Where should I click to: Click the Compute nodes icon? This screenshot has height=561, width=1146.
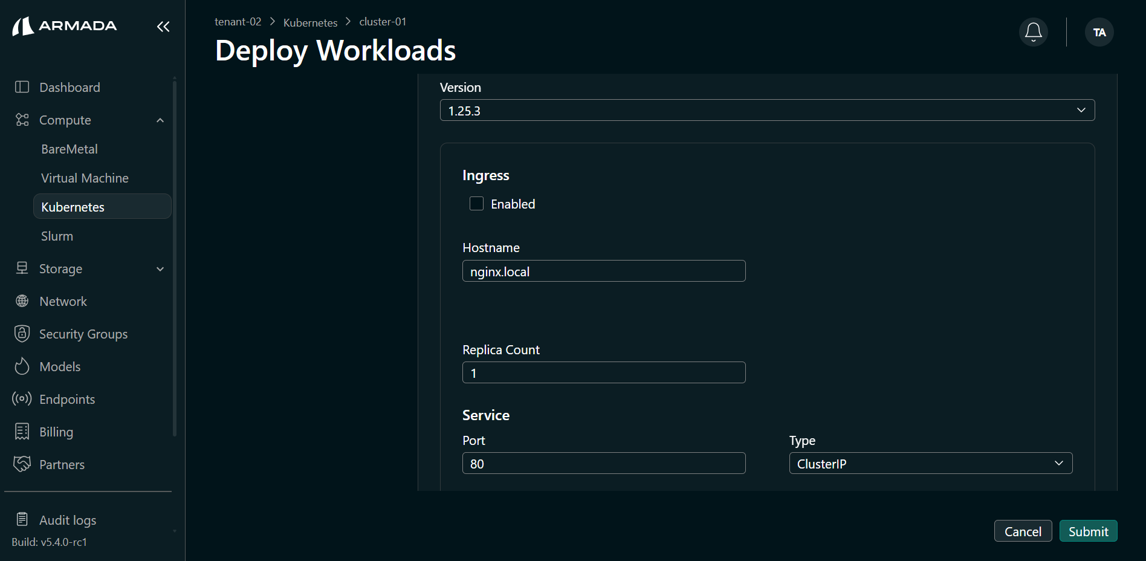(22, 120)
